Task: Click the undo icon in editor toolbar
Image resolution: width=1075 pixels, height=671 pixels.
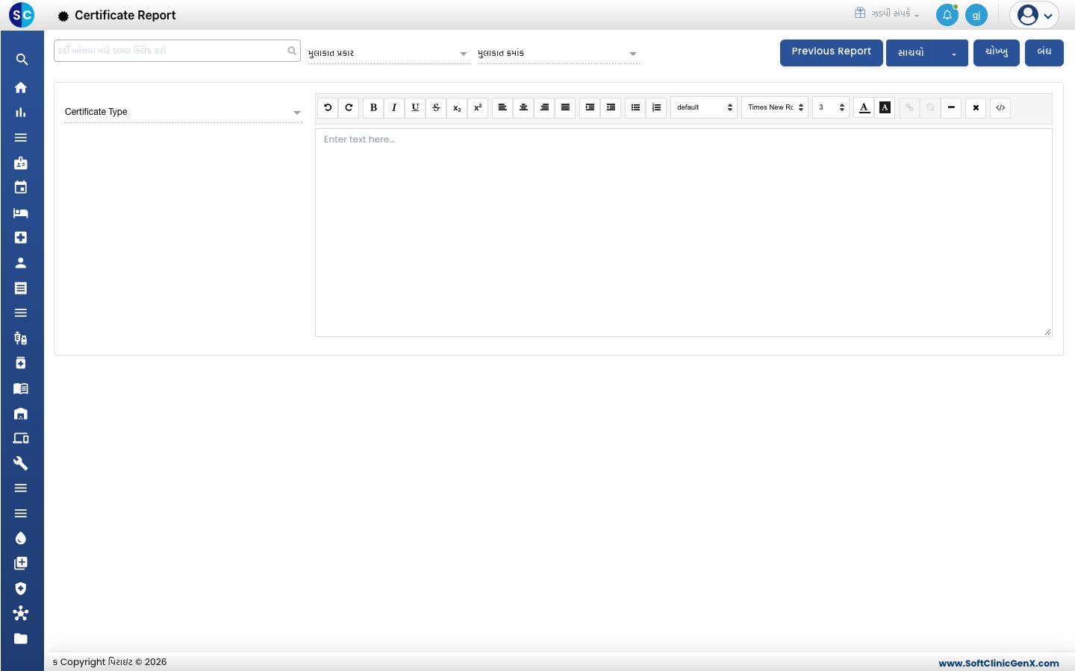Action: 328,107
